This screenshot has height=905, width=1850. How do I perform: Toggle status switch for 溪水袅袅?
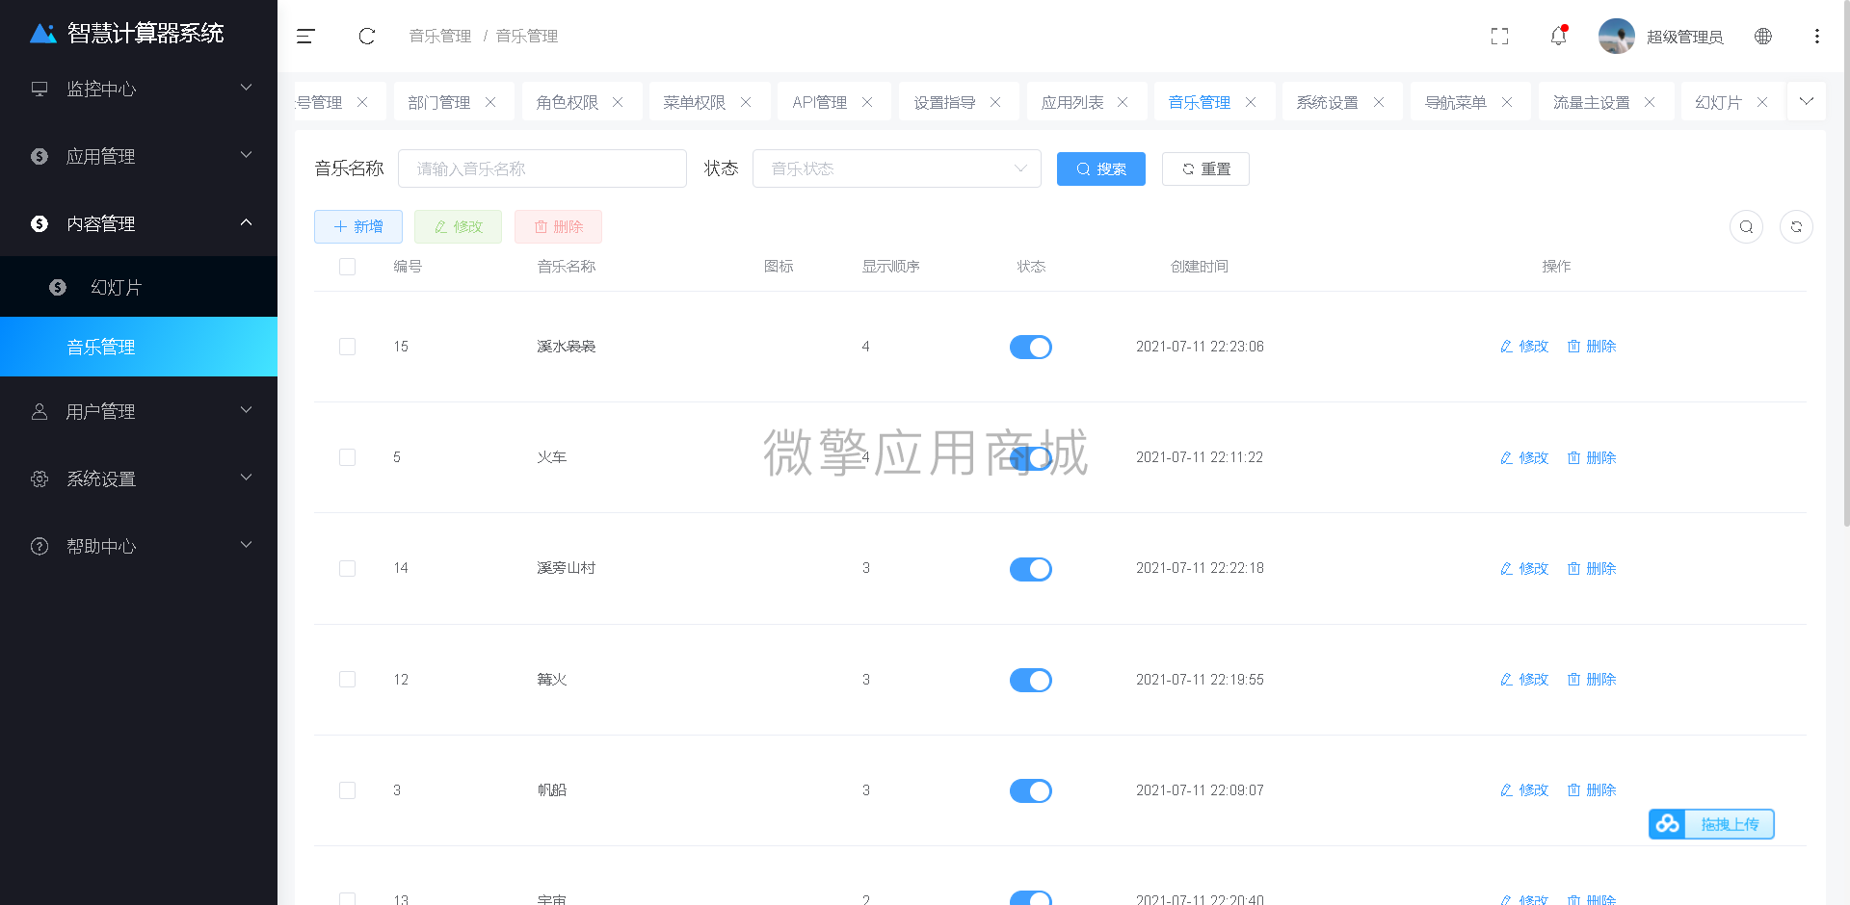point(1031,347)
